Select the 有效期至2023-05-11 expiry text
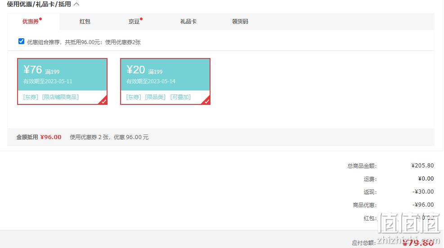Screen dimensions: 444x248 (x=48, y=81)
